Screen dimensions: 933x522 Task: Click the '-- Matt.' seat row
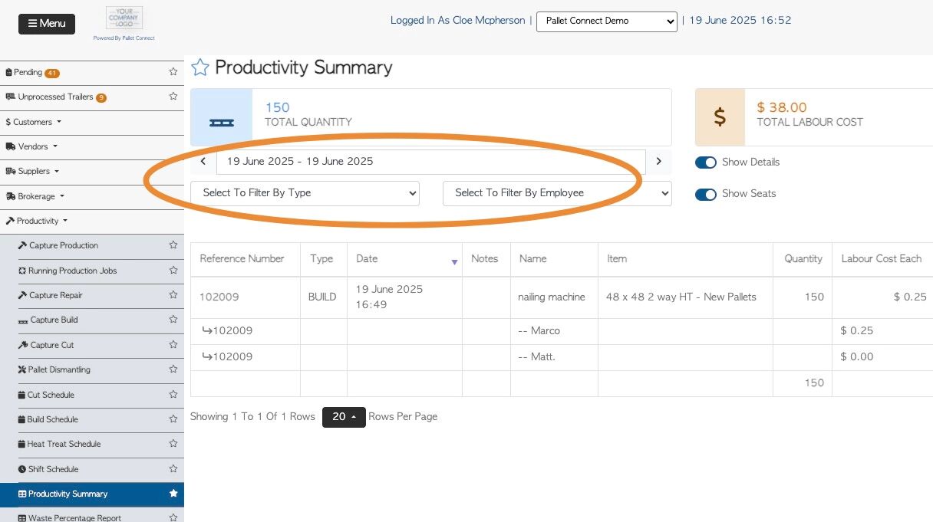(537, 357)
